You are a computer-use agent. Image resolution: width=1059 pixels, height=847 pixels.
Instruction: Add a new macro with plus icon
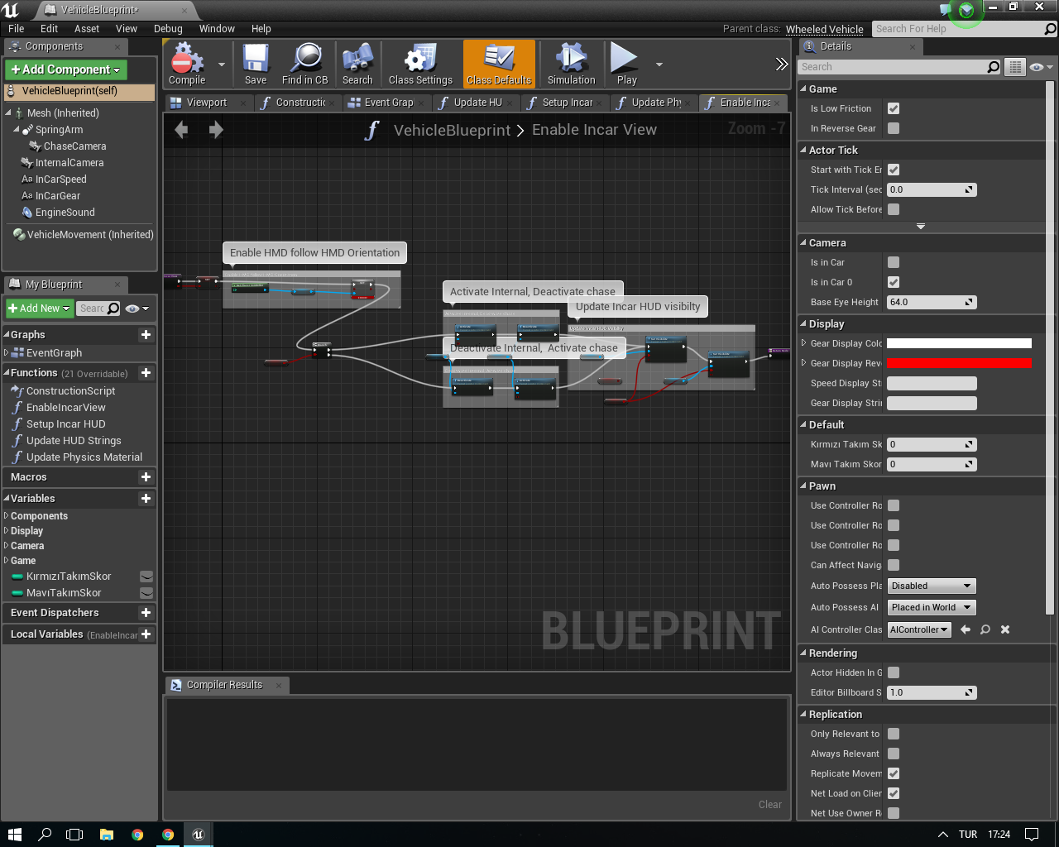coord(146,477)
